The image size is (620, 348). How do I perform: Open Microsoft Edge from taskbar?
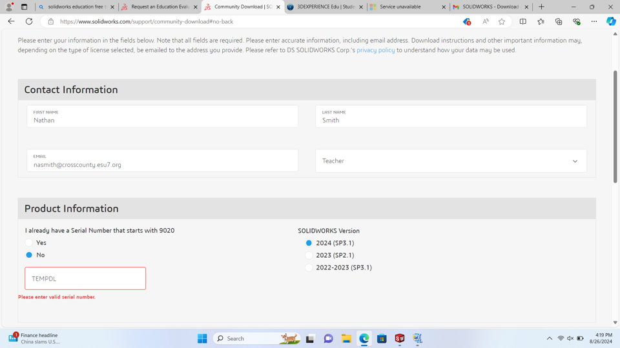[x=364, y=338]
